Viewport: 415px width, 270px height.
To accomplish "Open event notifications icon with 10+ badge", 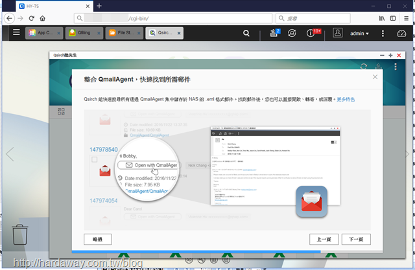I will 313,33.
